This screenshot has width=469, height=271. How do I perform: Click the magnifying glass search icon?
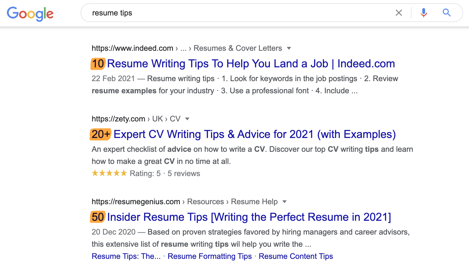click(x=446, y=13)
